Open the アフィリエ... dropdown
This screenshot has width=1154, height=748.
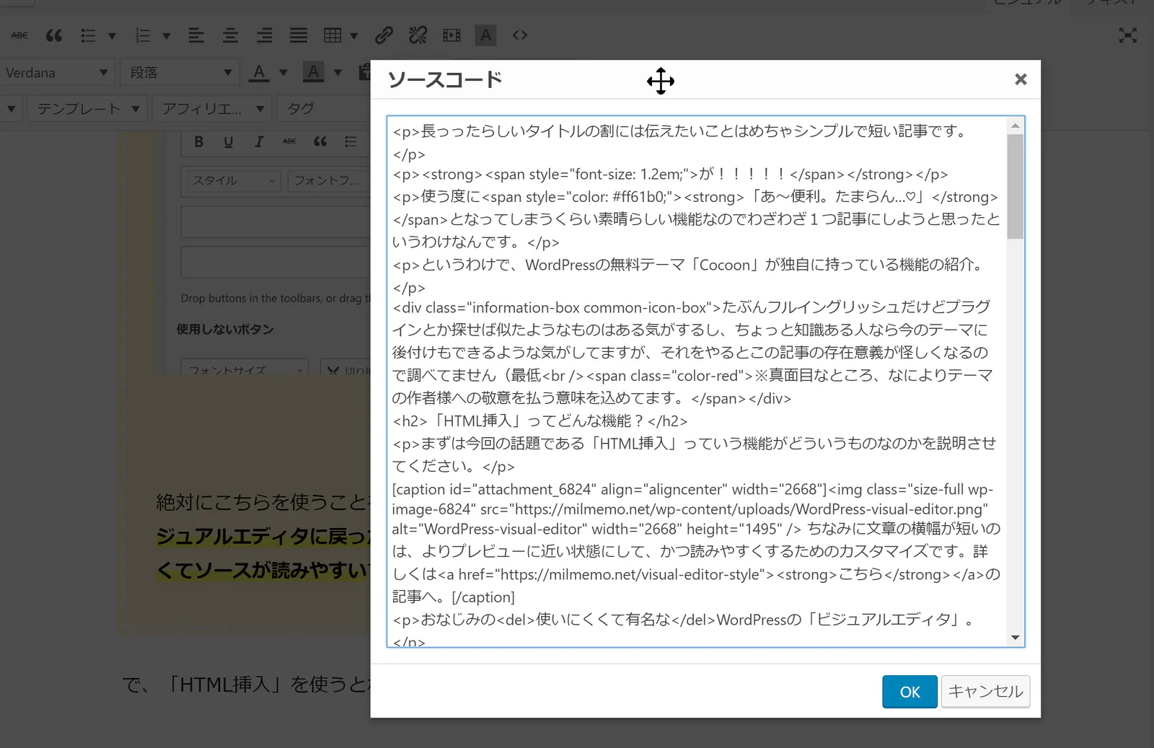point(212,109)
